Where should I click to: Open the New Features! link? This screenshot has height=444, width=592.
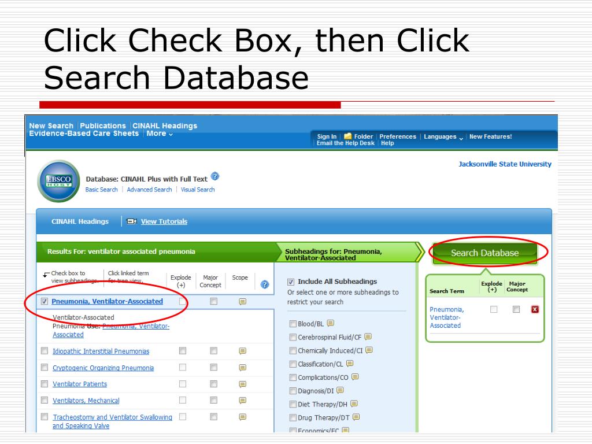point(490,136)
